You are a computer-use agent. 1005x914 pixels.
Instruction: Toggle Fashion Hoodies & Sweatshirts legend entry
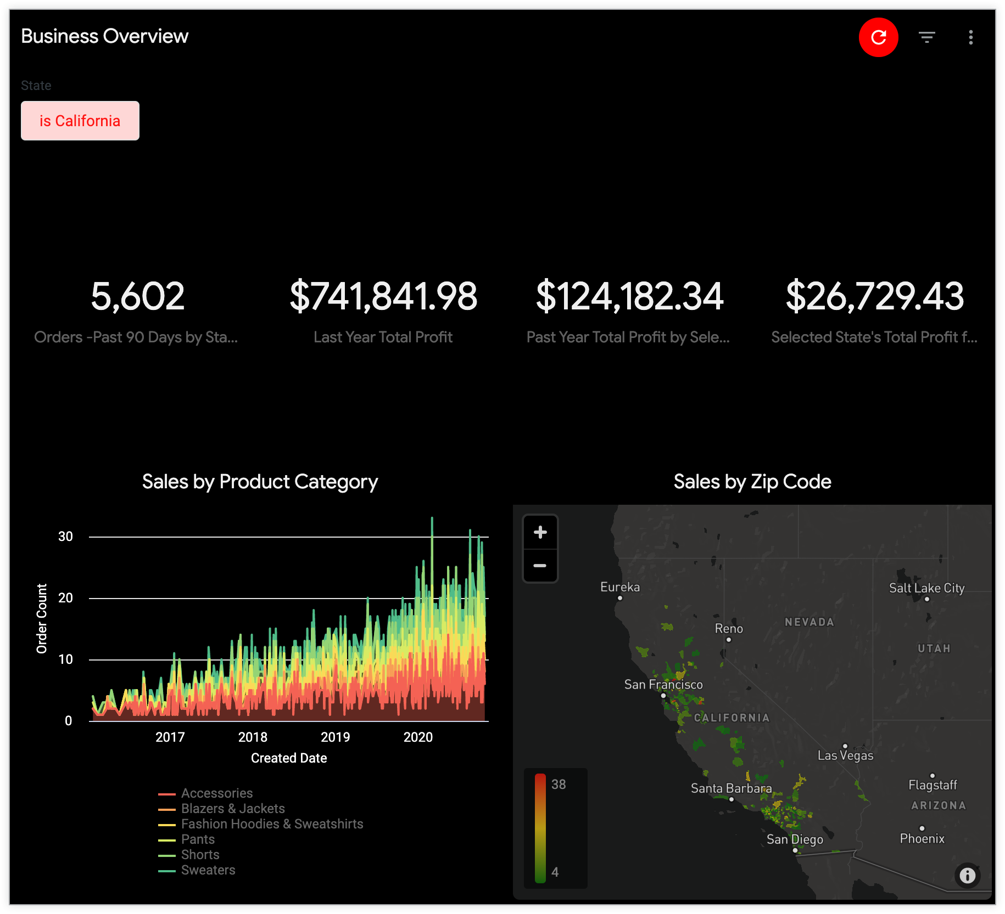272,824
